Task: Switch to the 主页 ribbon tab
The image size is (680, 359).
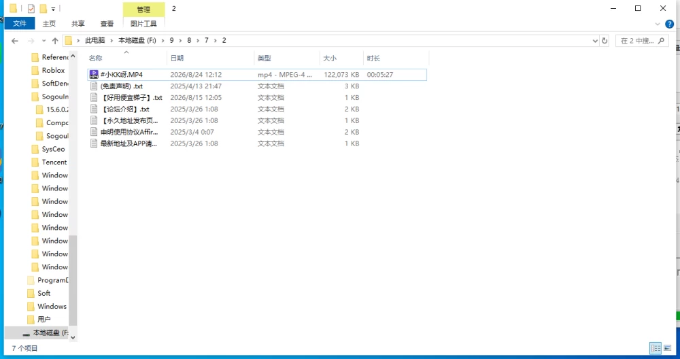Action: point(49,24)
